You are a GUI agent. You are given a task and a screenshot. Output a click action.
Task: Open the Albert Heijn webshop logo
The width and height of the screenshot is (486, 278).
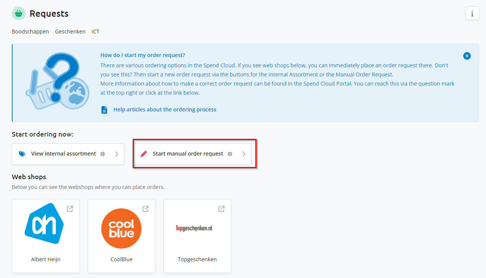click(44, 224)
